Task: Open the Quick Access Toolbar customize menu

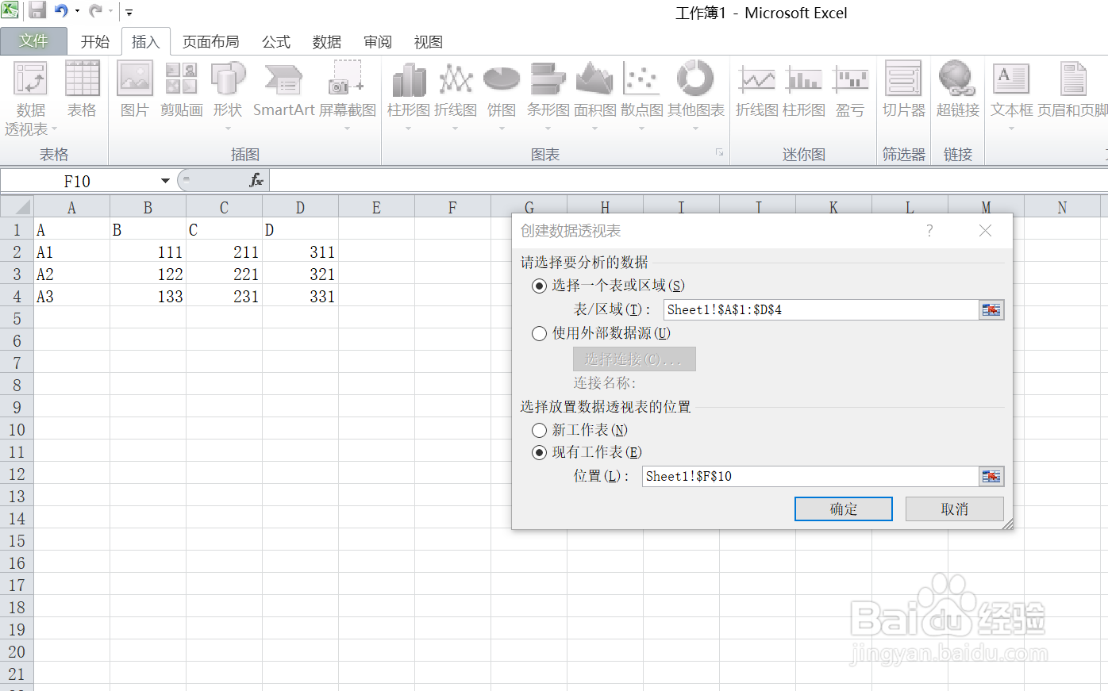Action: (x=129, y=12)
